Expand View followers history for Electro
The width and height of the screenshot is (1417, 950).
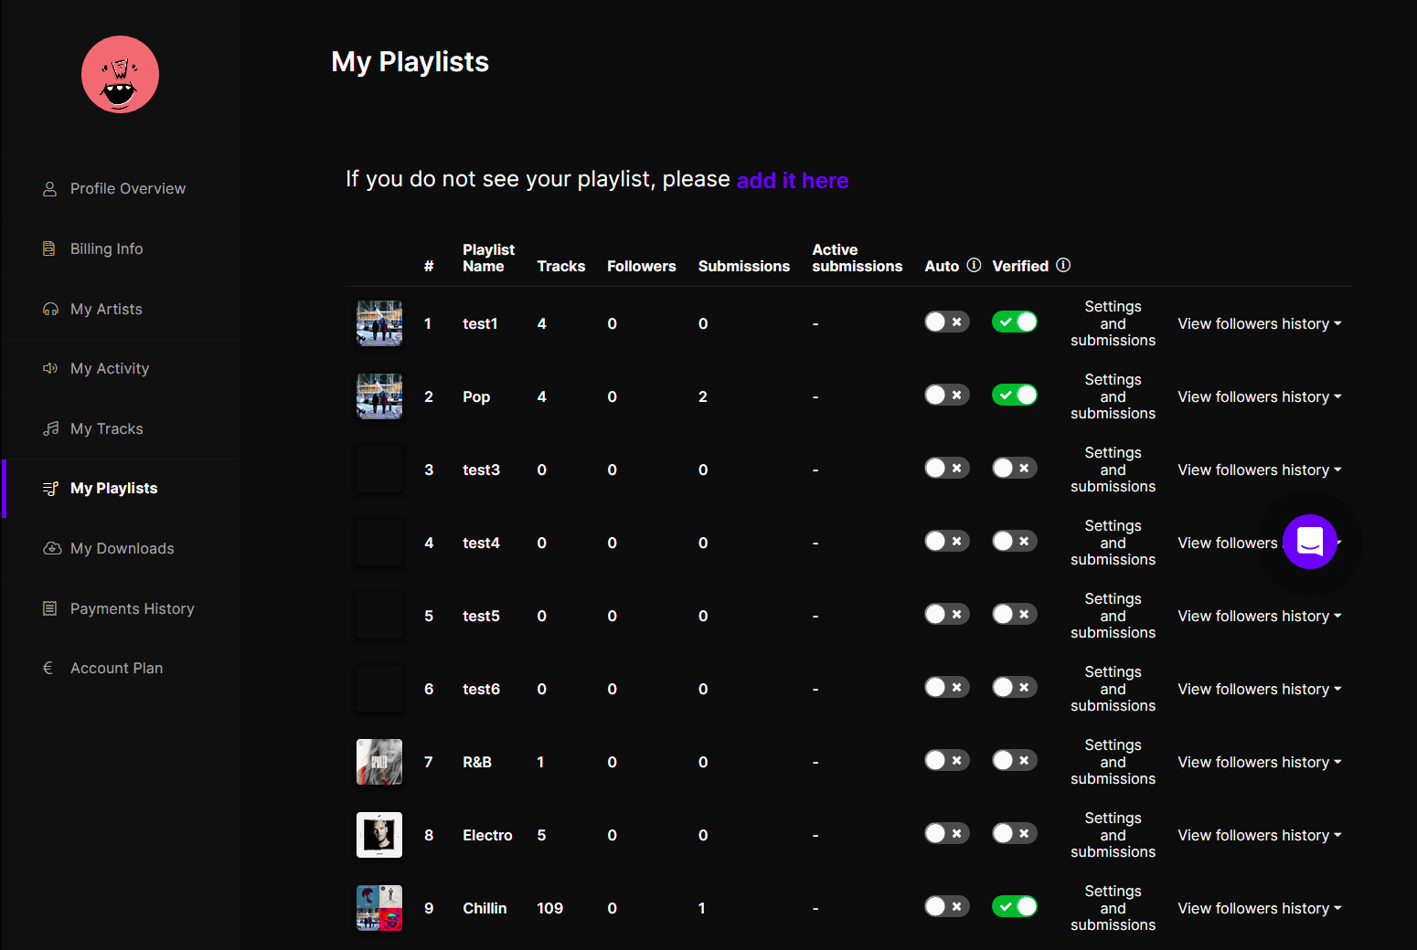click(1260, 835)
